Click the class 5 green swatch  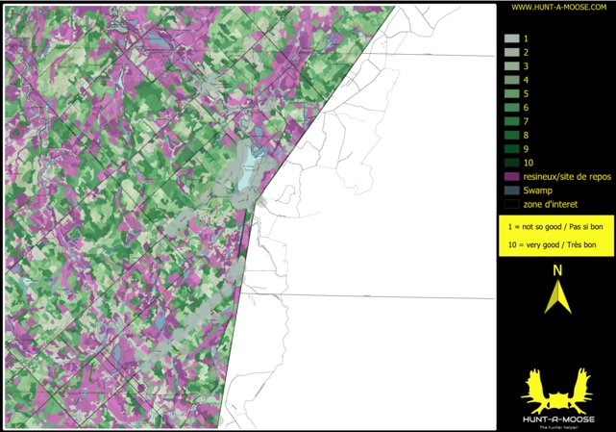[512, 93]
